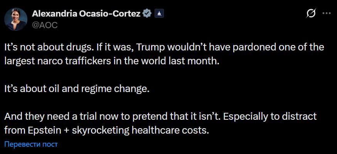Click the blue verified checkmark badge

(147, 13)
